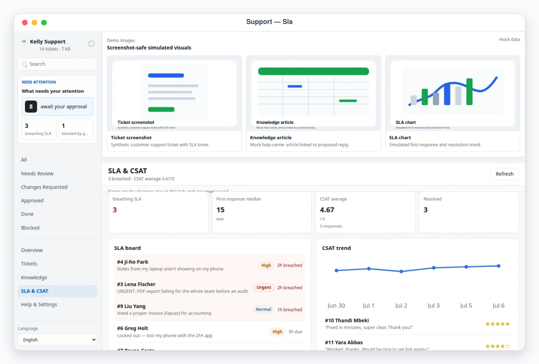Image resolution: width=539 pixels, height=364 pixels.
Task: Click the search magnifier icon
Action: pos(25,64)
